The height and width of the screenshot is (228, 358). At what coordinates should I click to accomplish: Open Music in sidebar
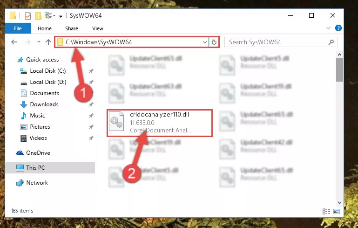[x=37, y=116]
